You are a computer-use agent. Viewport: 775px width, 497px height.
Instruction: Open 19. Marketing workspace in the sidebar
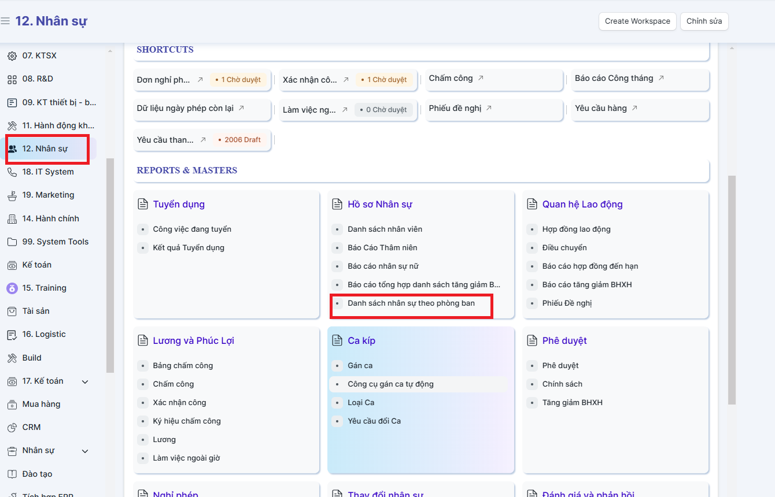tap(48, 195)
